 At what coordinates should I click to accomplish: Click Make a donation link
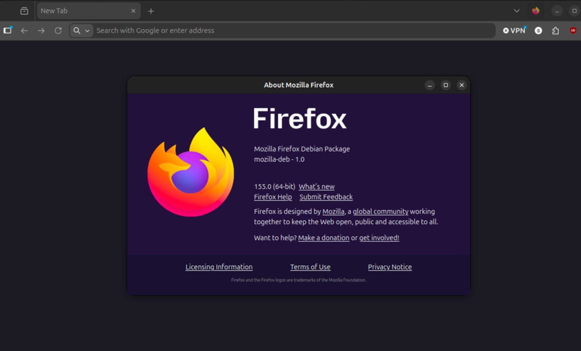tap(324, 238)
